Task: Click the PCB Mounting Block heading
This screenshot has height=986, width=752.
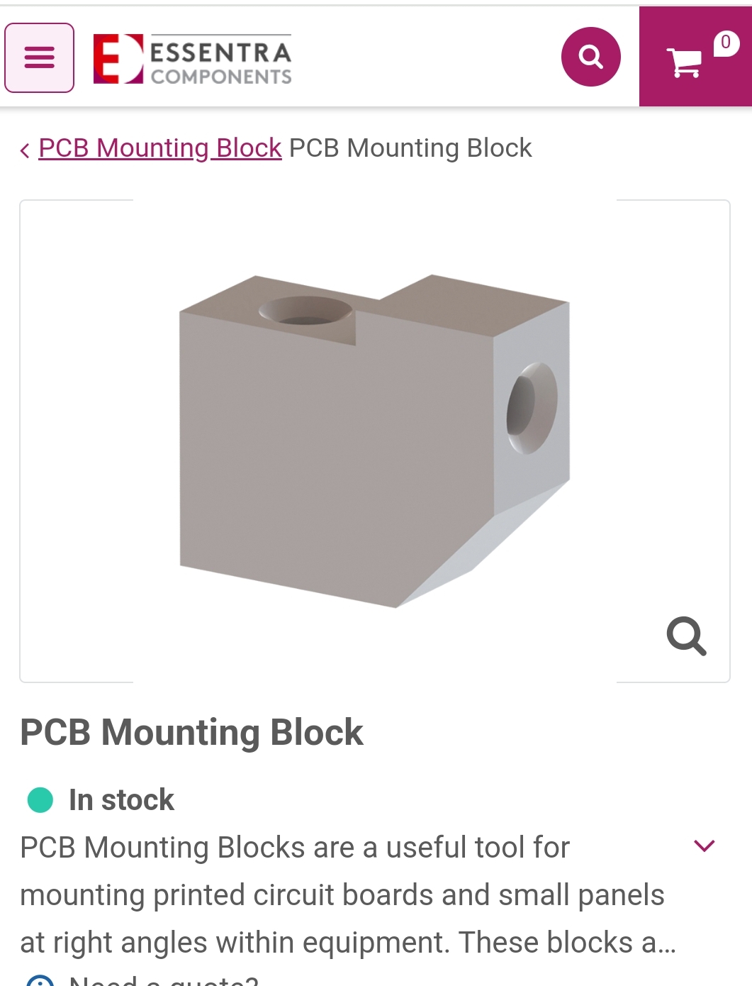Action: coord(191,732)
